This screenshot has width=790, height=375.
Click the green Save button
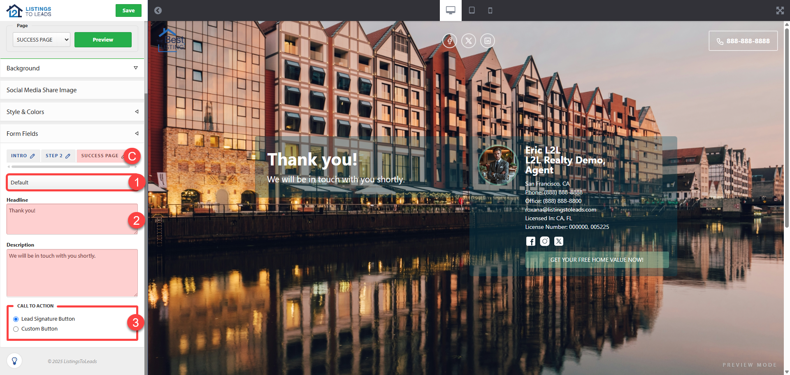[128, 11]
